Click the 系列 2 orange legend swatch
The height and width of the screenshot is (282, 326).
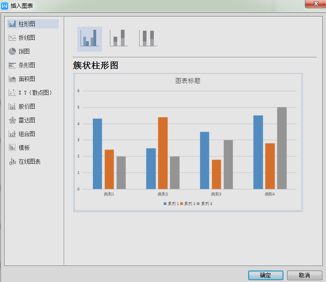pos(181,204)
